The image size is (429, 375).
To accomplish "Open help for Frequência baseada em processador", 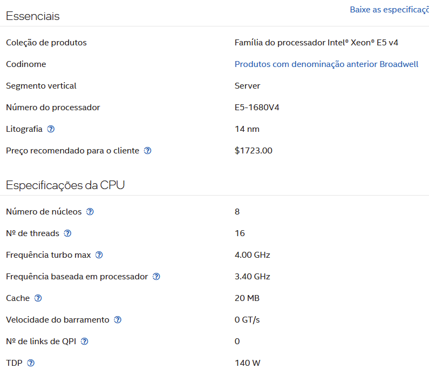I will 156,277.
